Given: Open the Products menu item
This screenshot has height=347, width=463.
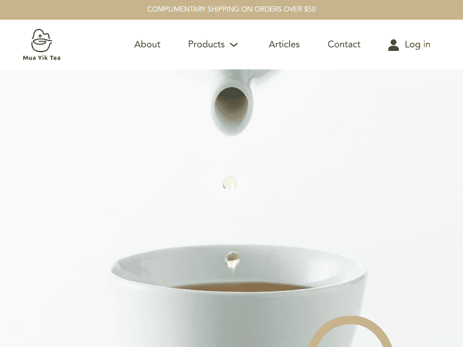Looking at the screenshot, I should pos(207,45).
